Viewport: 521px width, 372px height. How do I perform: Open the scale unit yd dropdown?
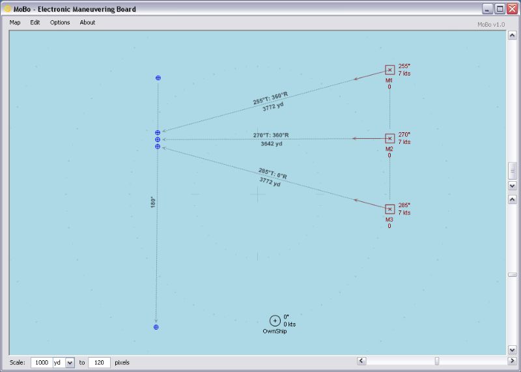(70, 363)
